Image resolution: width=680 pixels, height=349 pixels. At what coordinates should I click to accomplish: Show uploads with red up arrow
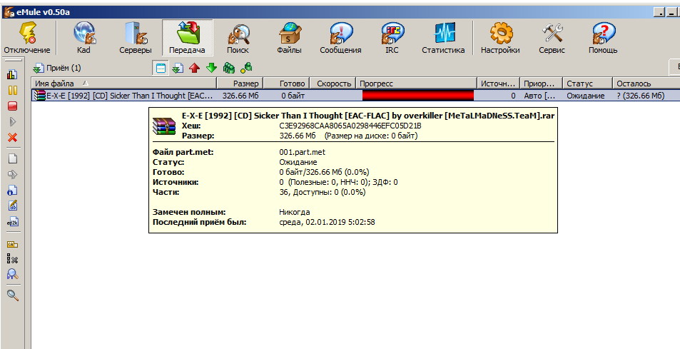point(194,68)
